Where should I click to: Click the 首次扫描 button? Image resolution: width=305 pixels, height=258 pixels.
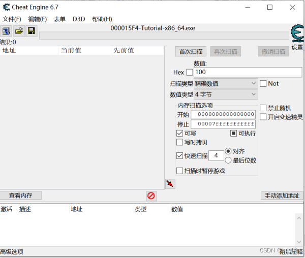pos(191,51)
